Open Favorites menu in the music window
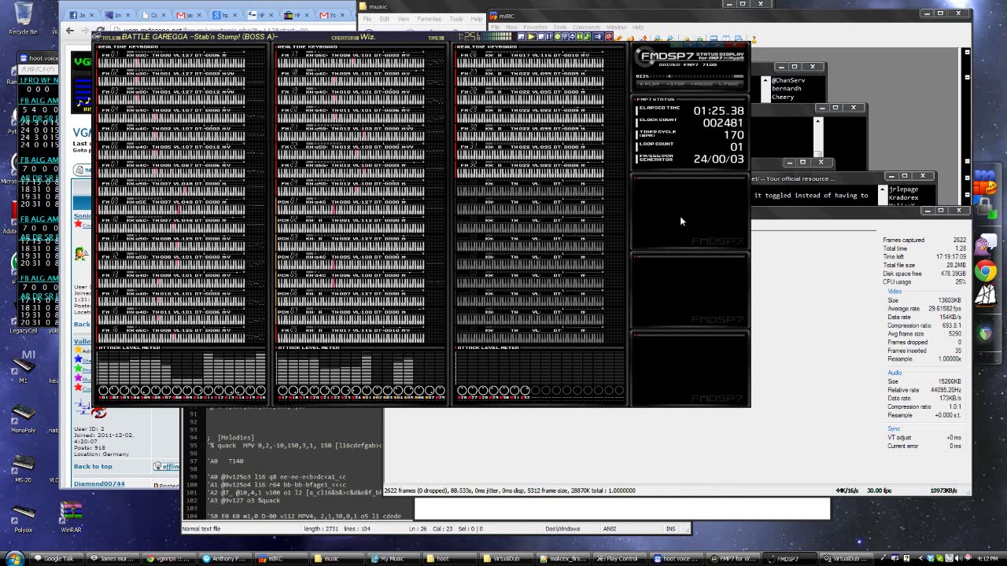The width and height of the screenshot is (1007, 566). coord(430,19)
